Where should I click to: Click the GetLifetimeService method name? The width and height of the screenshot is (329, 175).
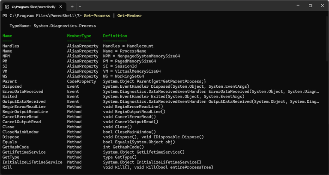point(24,152)
